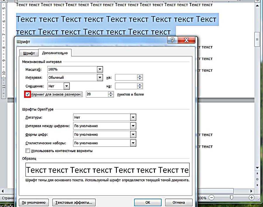263x207 pixels.
Task: Click the kerning size field with 20
Action: click(x=97, y=94)
